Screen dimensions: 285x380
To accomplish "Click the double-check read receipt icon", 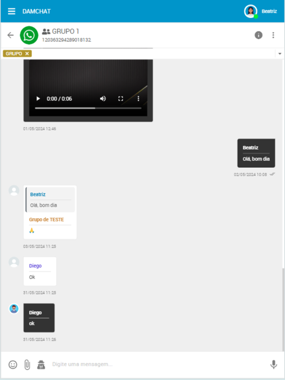I will [273, 174].
